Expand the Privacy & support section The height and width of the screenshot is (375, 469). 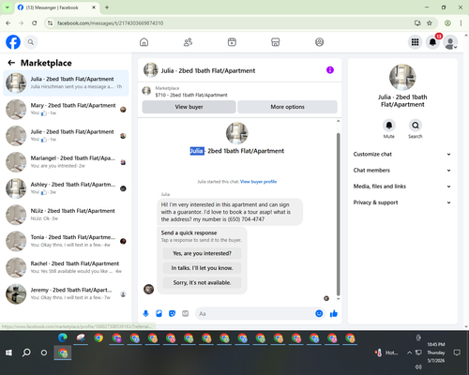click(x=402, y=202)
